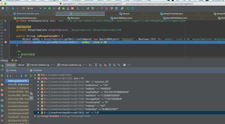Image resolution: width=225 pixels, height=124 pixels.
Task: Click the Debug bug icon in main toolbar
Action: tap(49, 9)
